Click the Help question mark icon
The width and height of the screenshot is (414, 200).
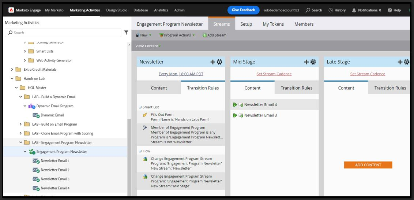(390, 10)
